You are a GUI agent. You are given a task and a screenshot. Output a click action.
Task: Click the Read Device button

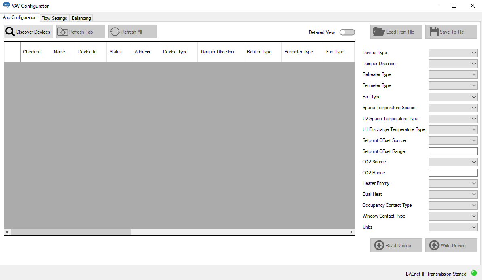pyautogui.click(x=396, y=245)
